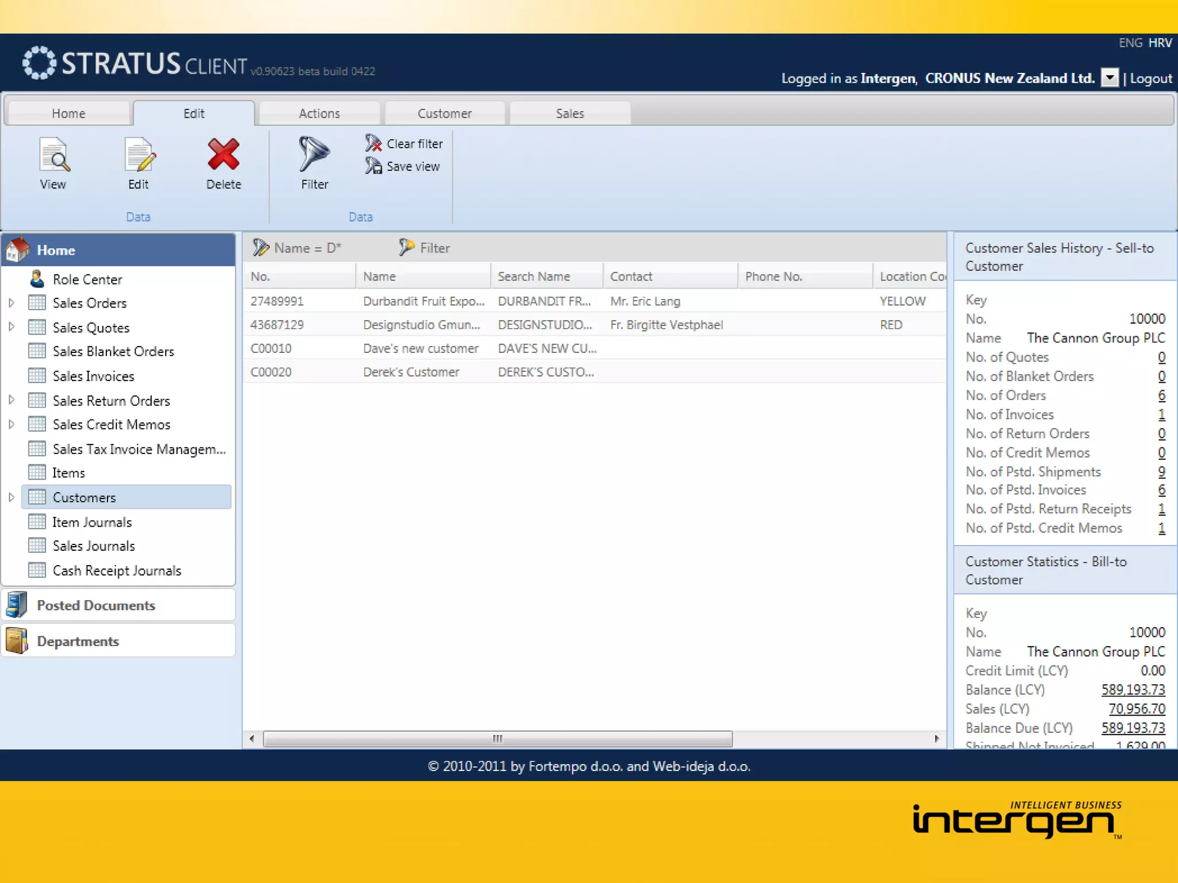
Task: Click the Sales Tax Invoice Management grid icon
Action: pos(37,448)
